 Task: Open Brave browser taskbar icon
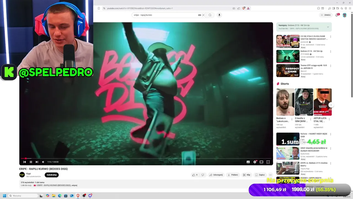(78, 196)
